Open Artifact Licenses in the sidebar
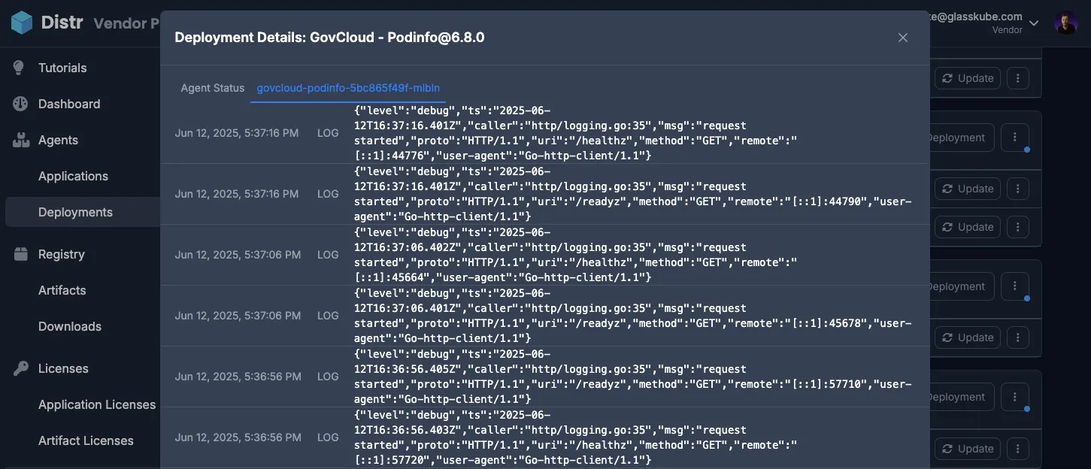 (x=86, y=440)
